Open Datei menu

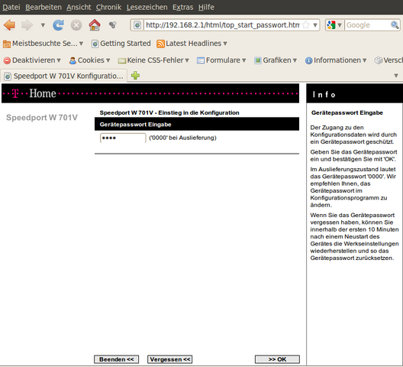(x=11, y=7)
